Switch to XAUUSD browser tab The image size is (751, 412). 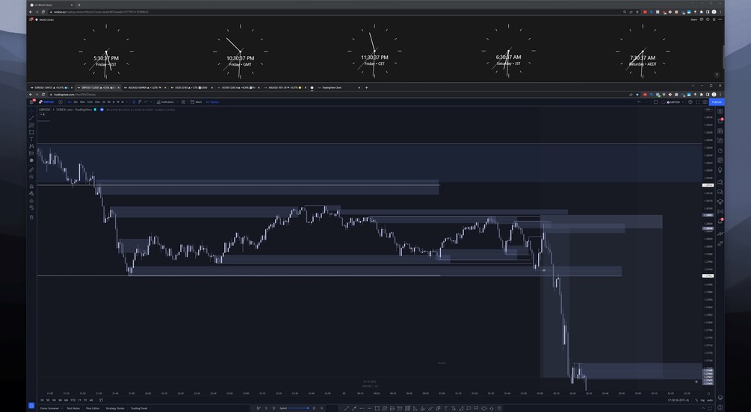285,87
